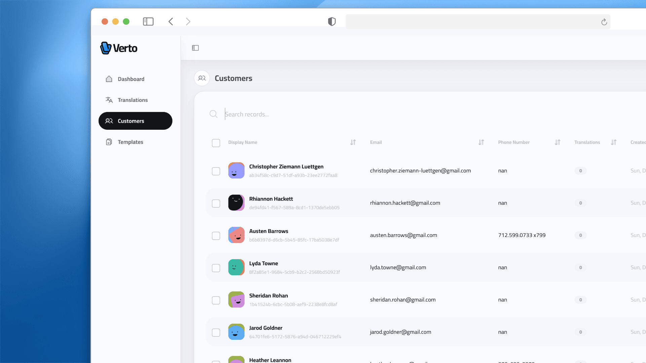Viewport: 646px width, 363px height.
Task: Click the browser back navigation arrow
Action: (171, 21)
